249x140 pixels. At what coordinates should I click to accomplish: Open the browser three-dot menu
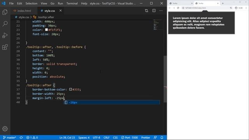(x=246, y=8)
